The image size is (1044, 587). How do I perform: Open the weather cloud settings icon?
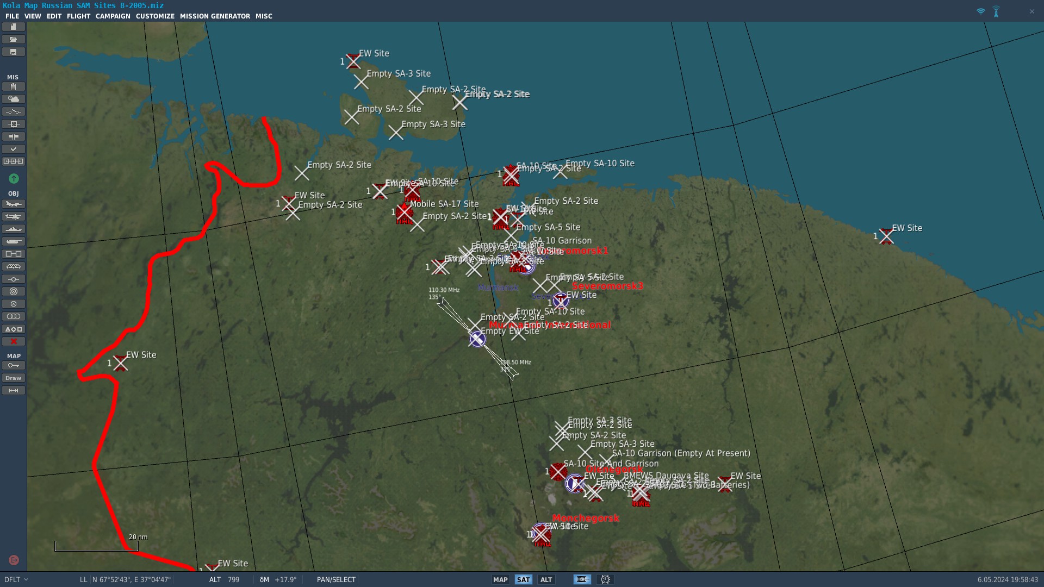pos(14,99)
